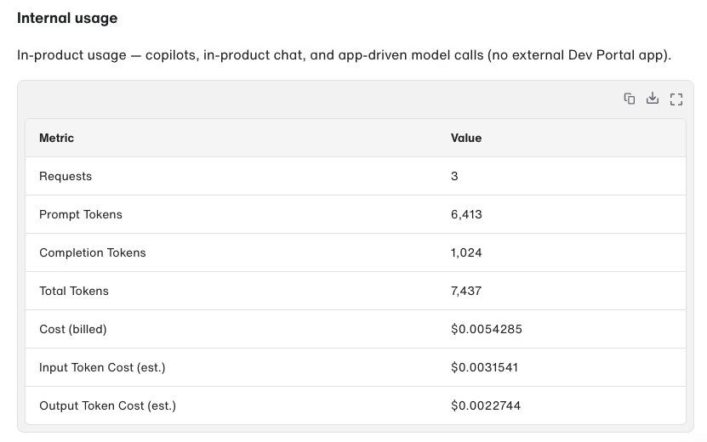The image size is (707, 442).
Task: Click the 1,024 completion tokens value
Action: (466, 252)
